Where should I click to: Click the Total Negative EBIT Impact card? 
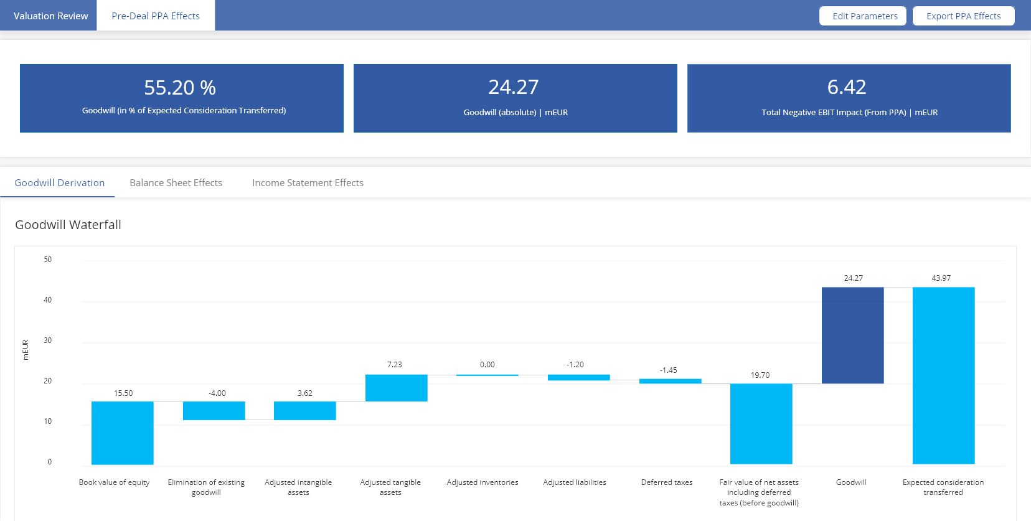(849, 98)
